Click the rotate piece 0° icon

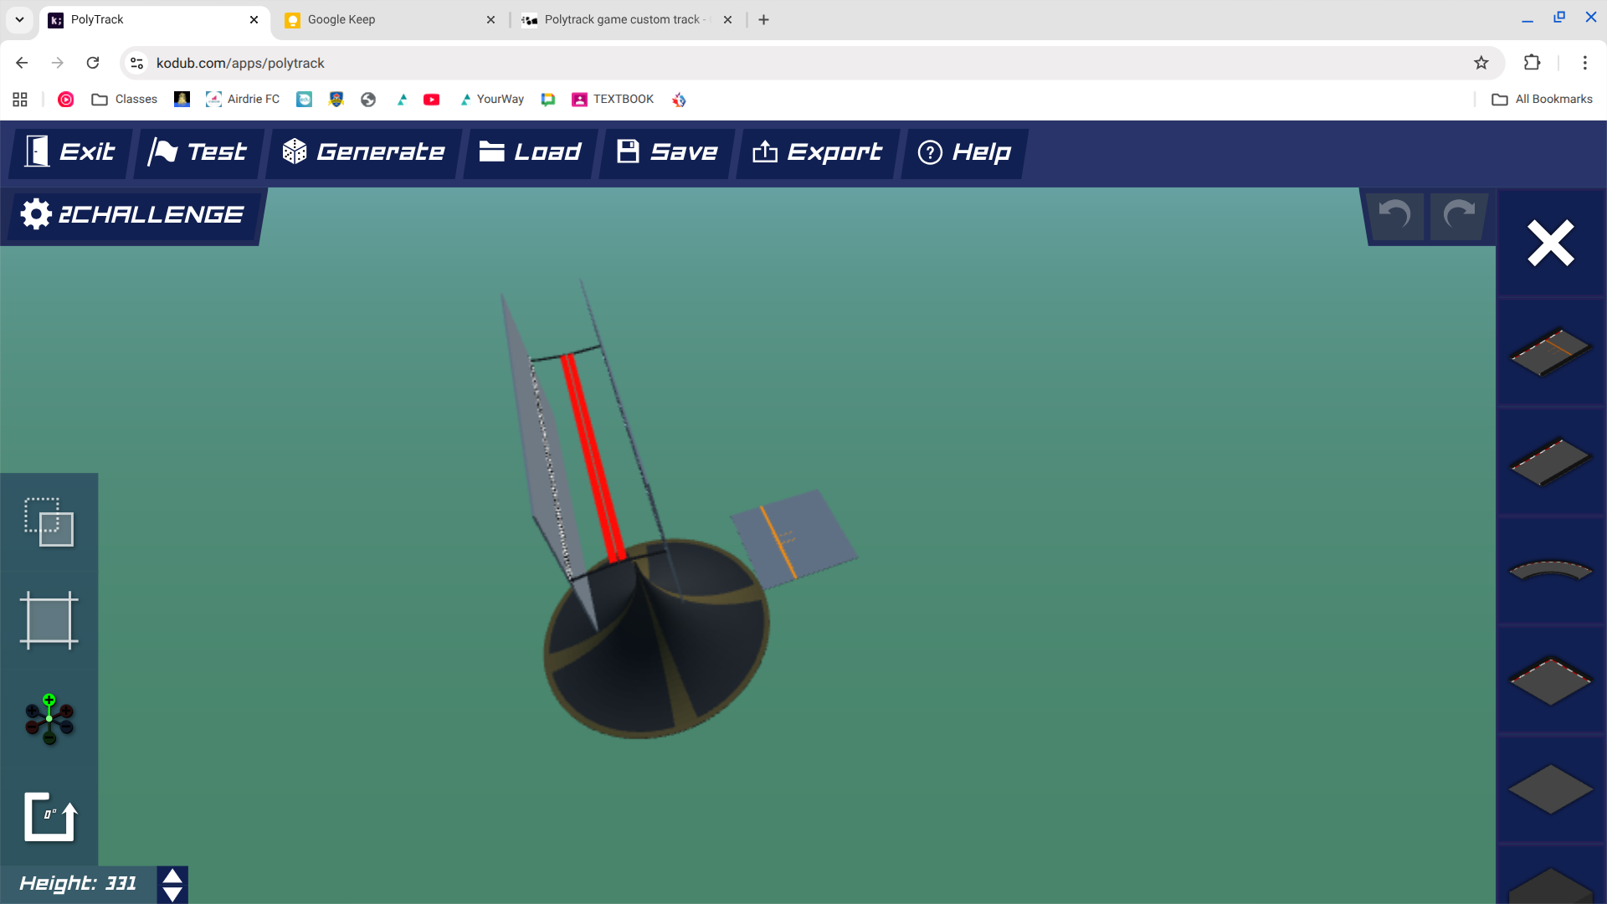(x=49, y=816)
